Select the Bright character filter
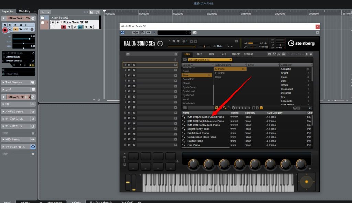Image resolution: width=352 pixels, height=203 pixels. pyautogui.click(x=284, y=73)
